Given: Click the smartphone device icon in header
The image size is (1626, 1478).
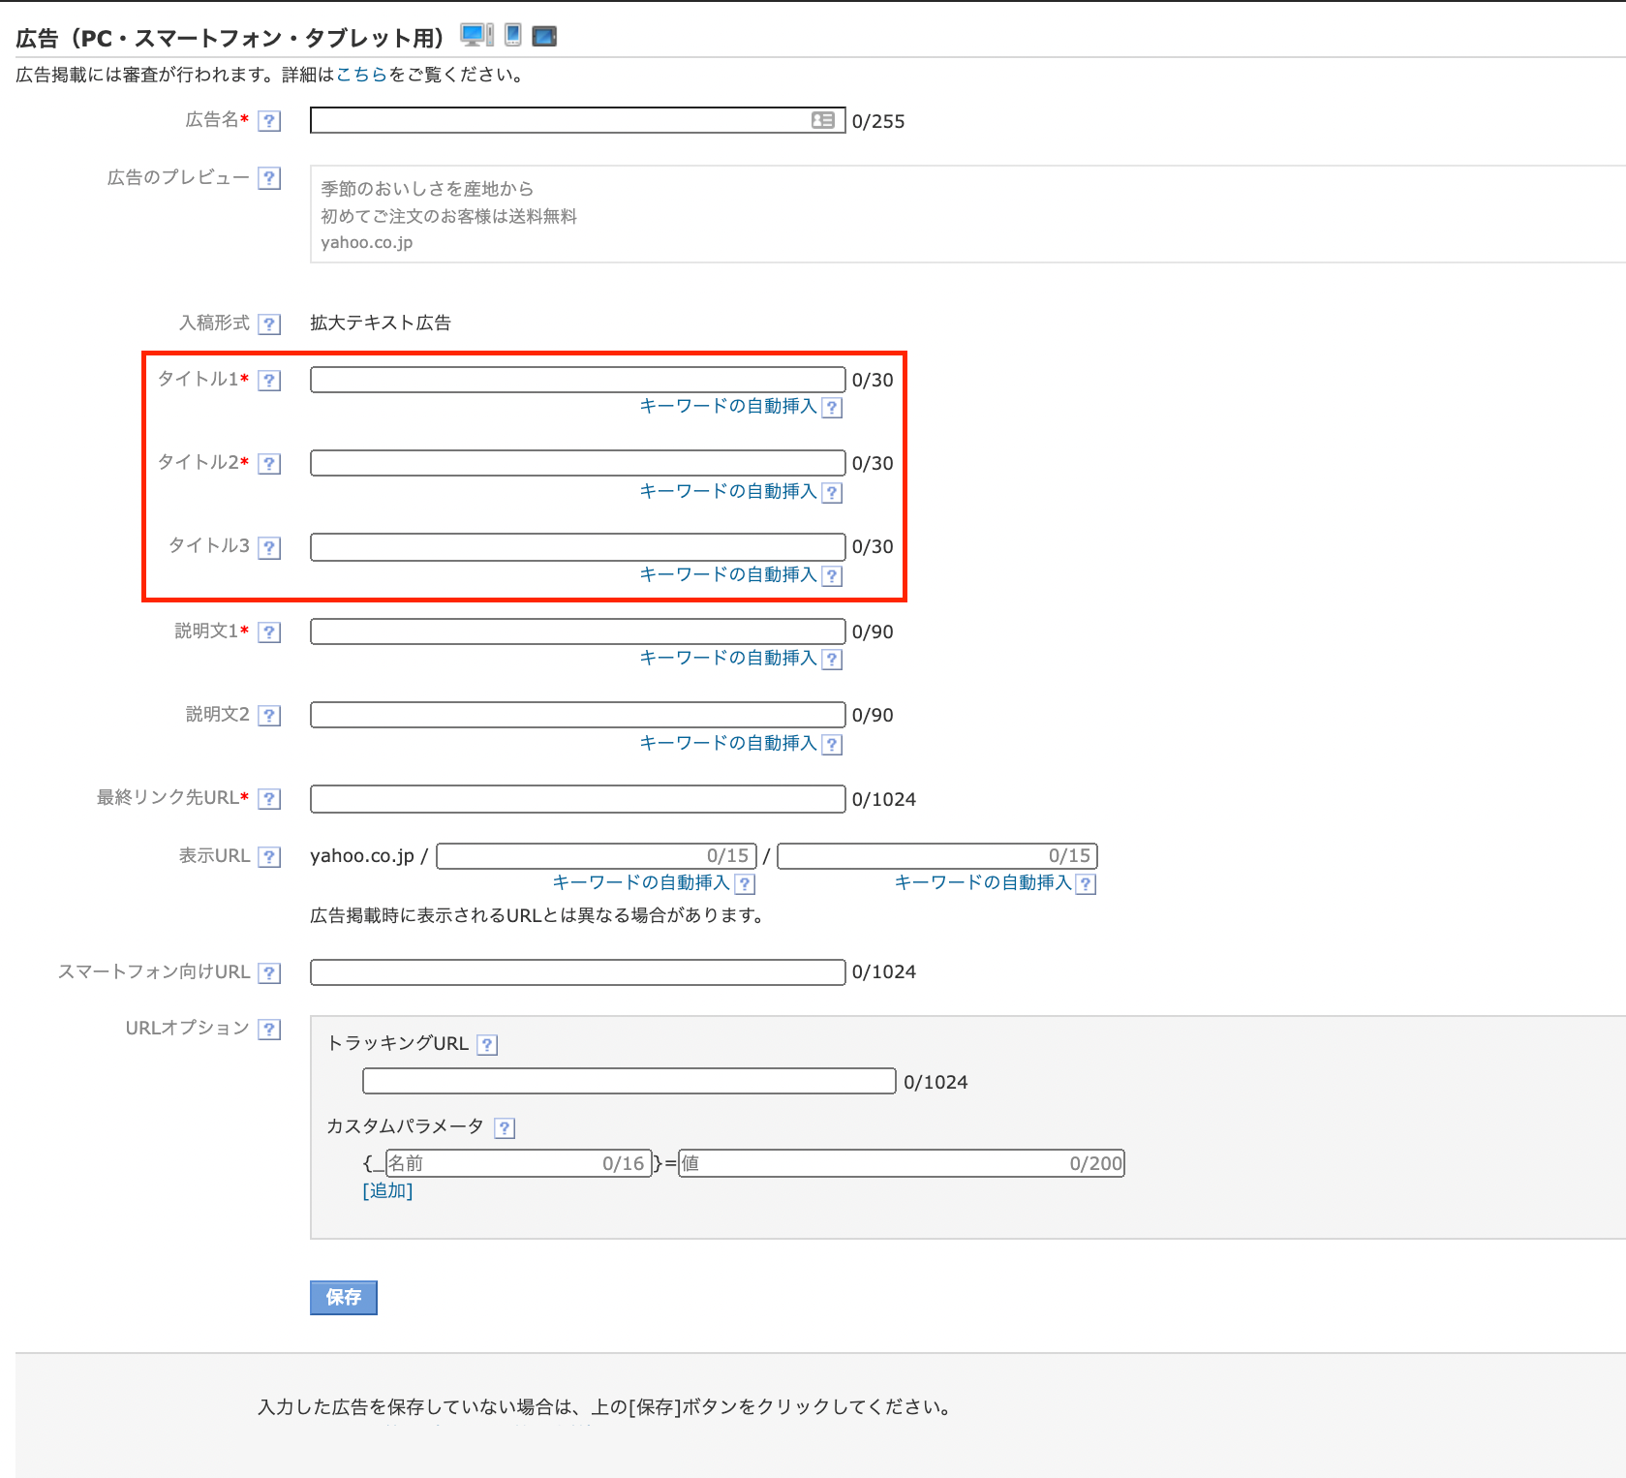Looking at the screenshot, I should (513, 35).
